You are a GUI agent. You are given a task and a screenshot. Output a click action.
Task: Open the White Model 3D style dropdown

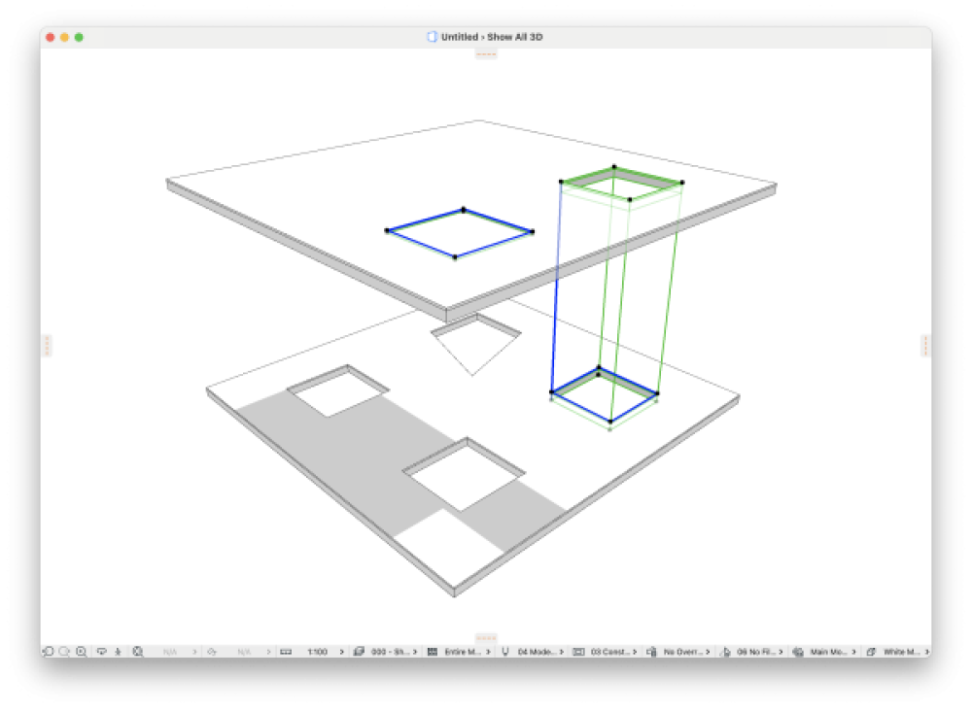click(x=900, y=652)
